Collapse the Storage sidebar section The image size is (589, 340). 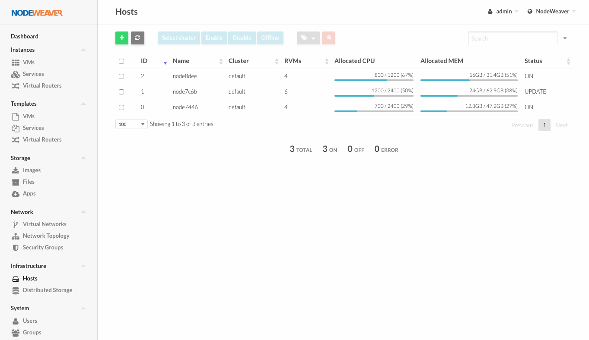[x=83, y=158]
